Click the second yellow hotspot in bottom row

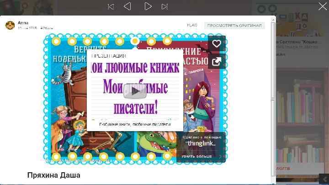tap(72, 157)
